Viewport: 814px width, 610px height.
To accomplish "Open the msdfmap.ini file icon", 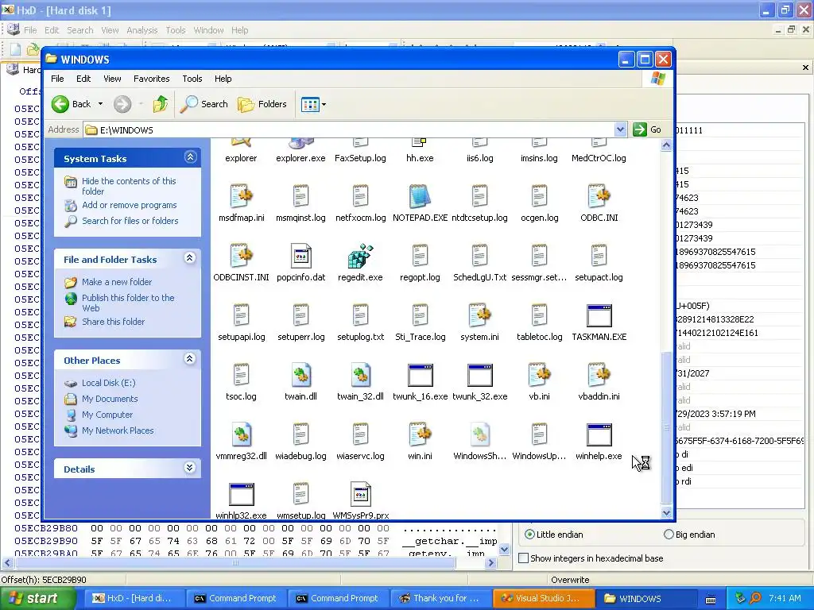I will coord(242,197).
